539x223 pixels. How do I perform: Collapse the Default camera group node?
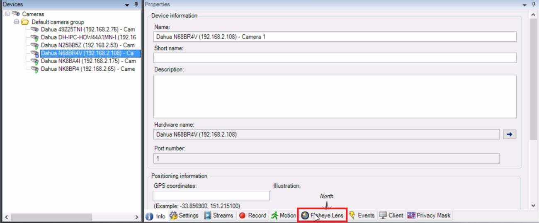click(x=17, y=22)
